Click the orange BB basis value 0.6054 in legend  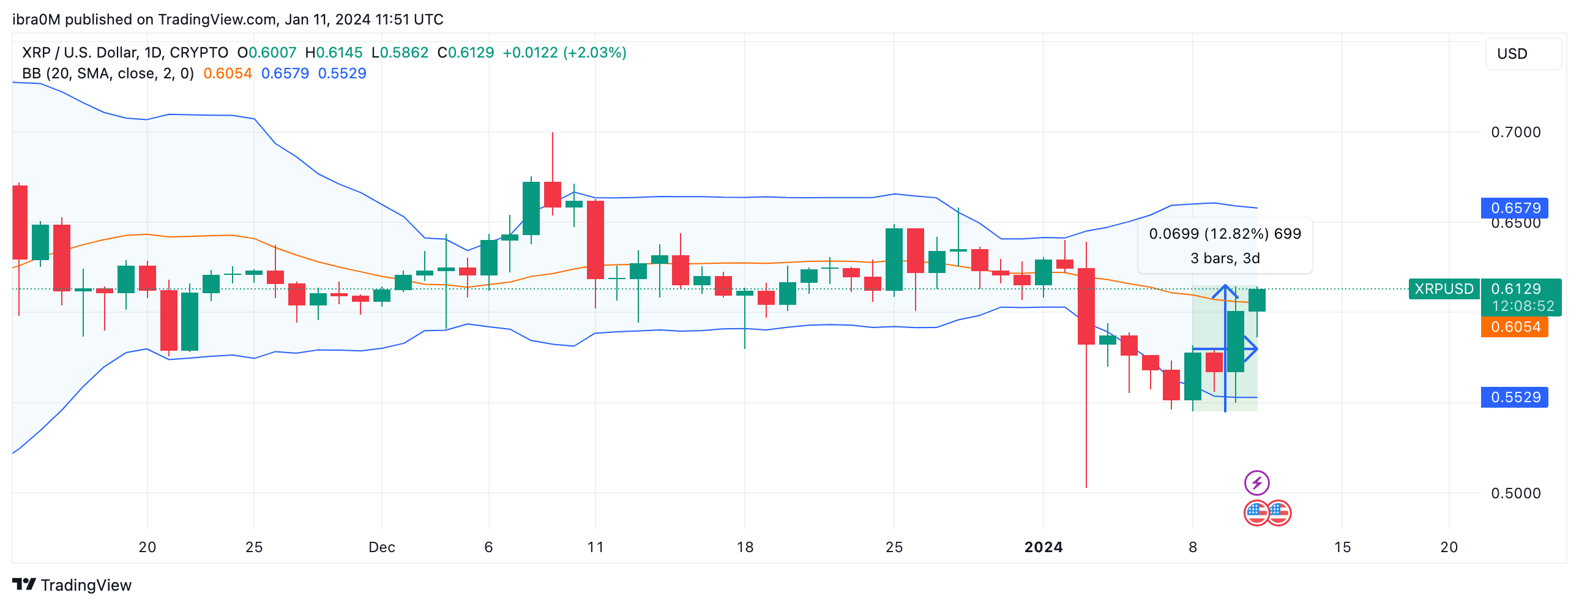point(228,73)
